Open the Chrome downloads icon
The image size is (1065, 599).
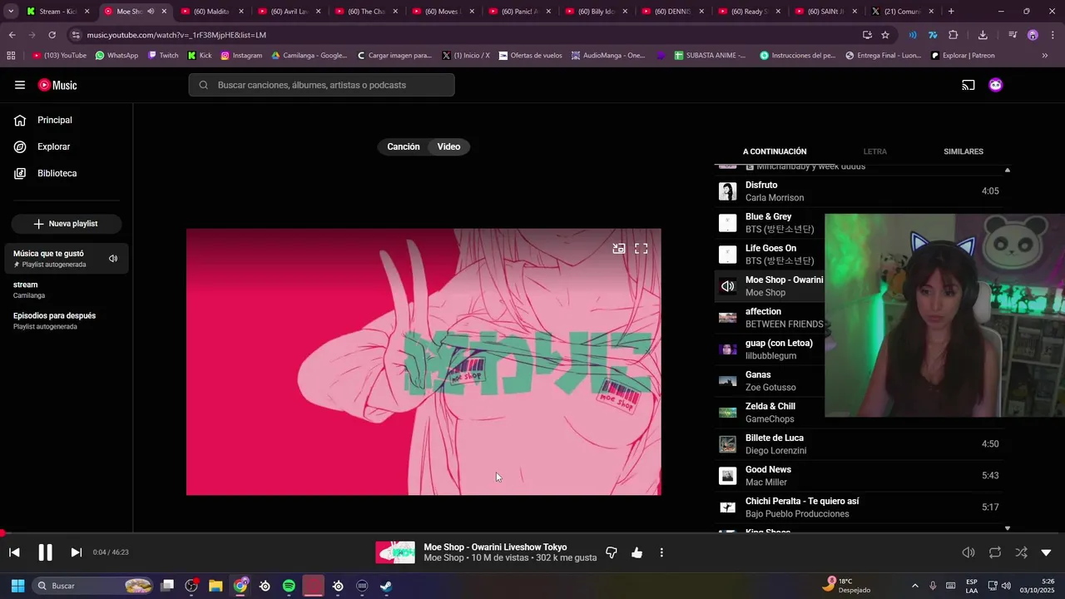click(x=983, y=35)
